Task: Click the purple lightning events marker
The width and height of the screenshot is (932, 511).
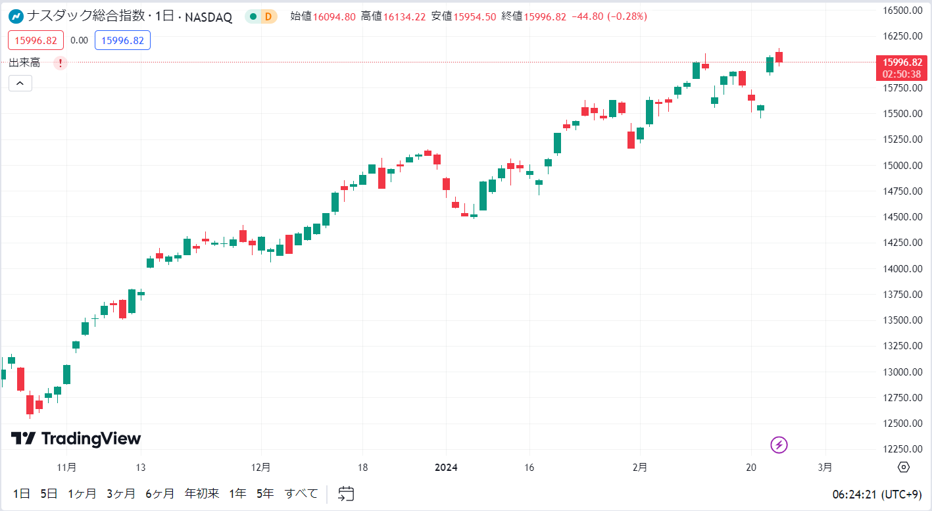Action: tap(779, 445)
